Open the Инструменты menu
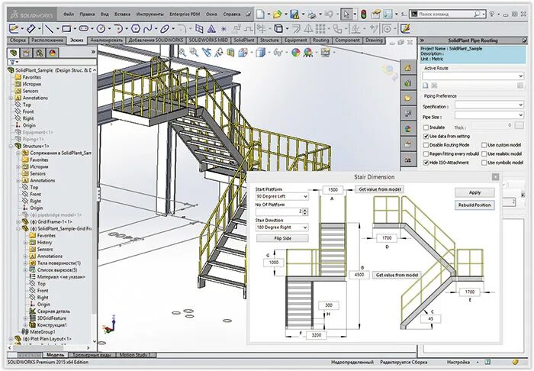The height and width of the screenshot is (371, 534). (150, 15)
